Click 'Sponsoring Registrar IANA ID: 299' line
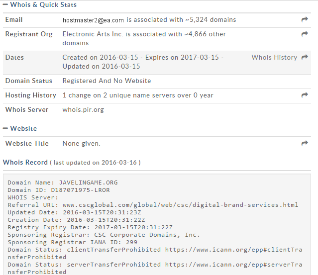This screenshot has width=318, height=275. [72, 242]
